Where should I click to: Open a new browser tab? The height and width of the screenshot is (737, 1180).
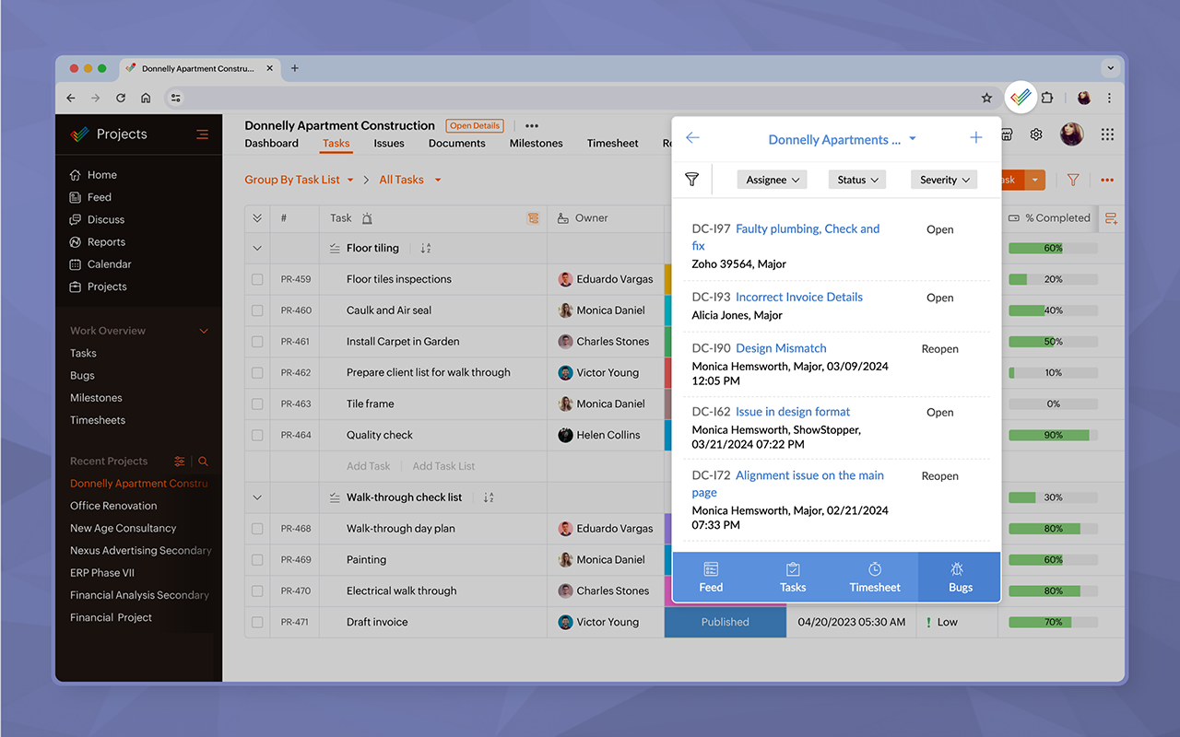click(x=295, y=68)
